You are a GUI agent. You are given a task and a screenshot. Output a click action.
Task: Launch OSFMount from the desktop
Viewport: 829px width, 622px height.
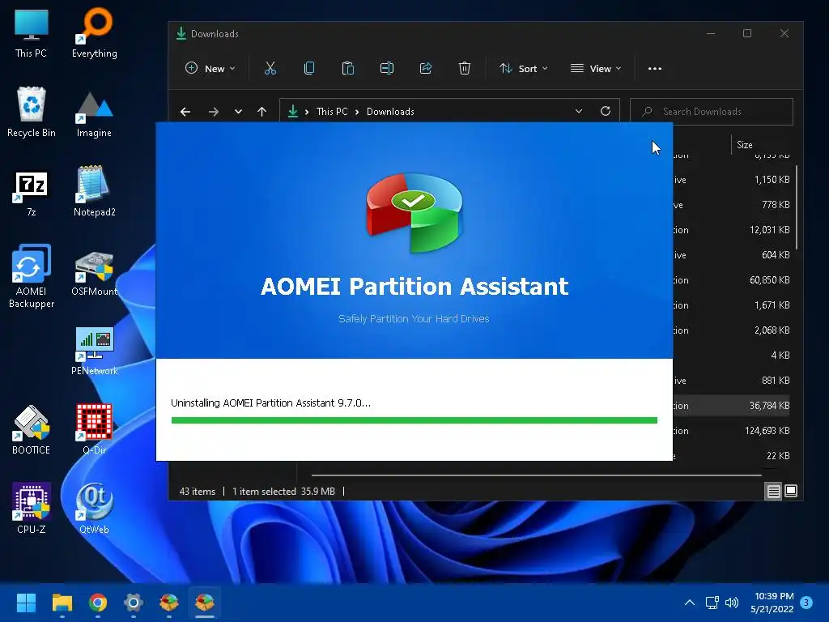(95, 274)
